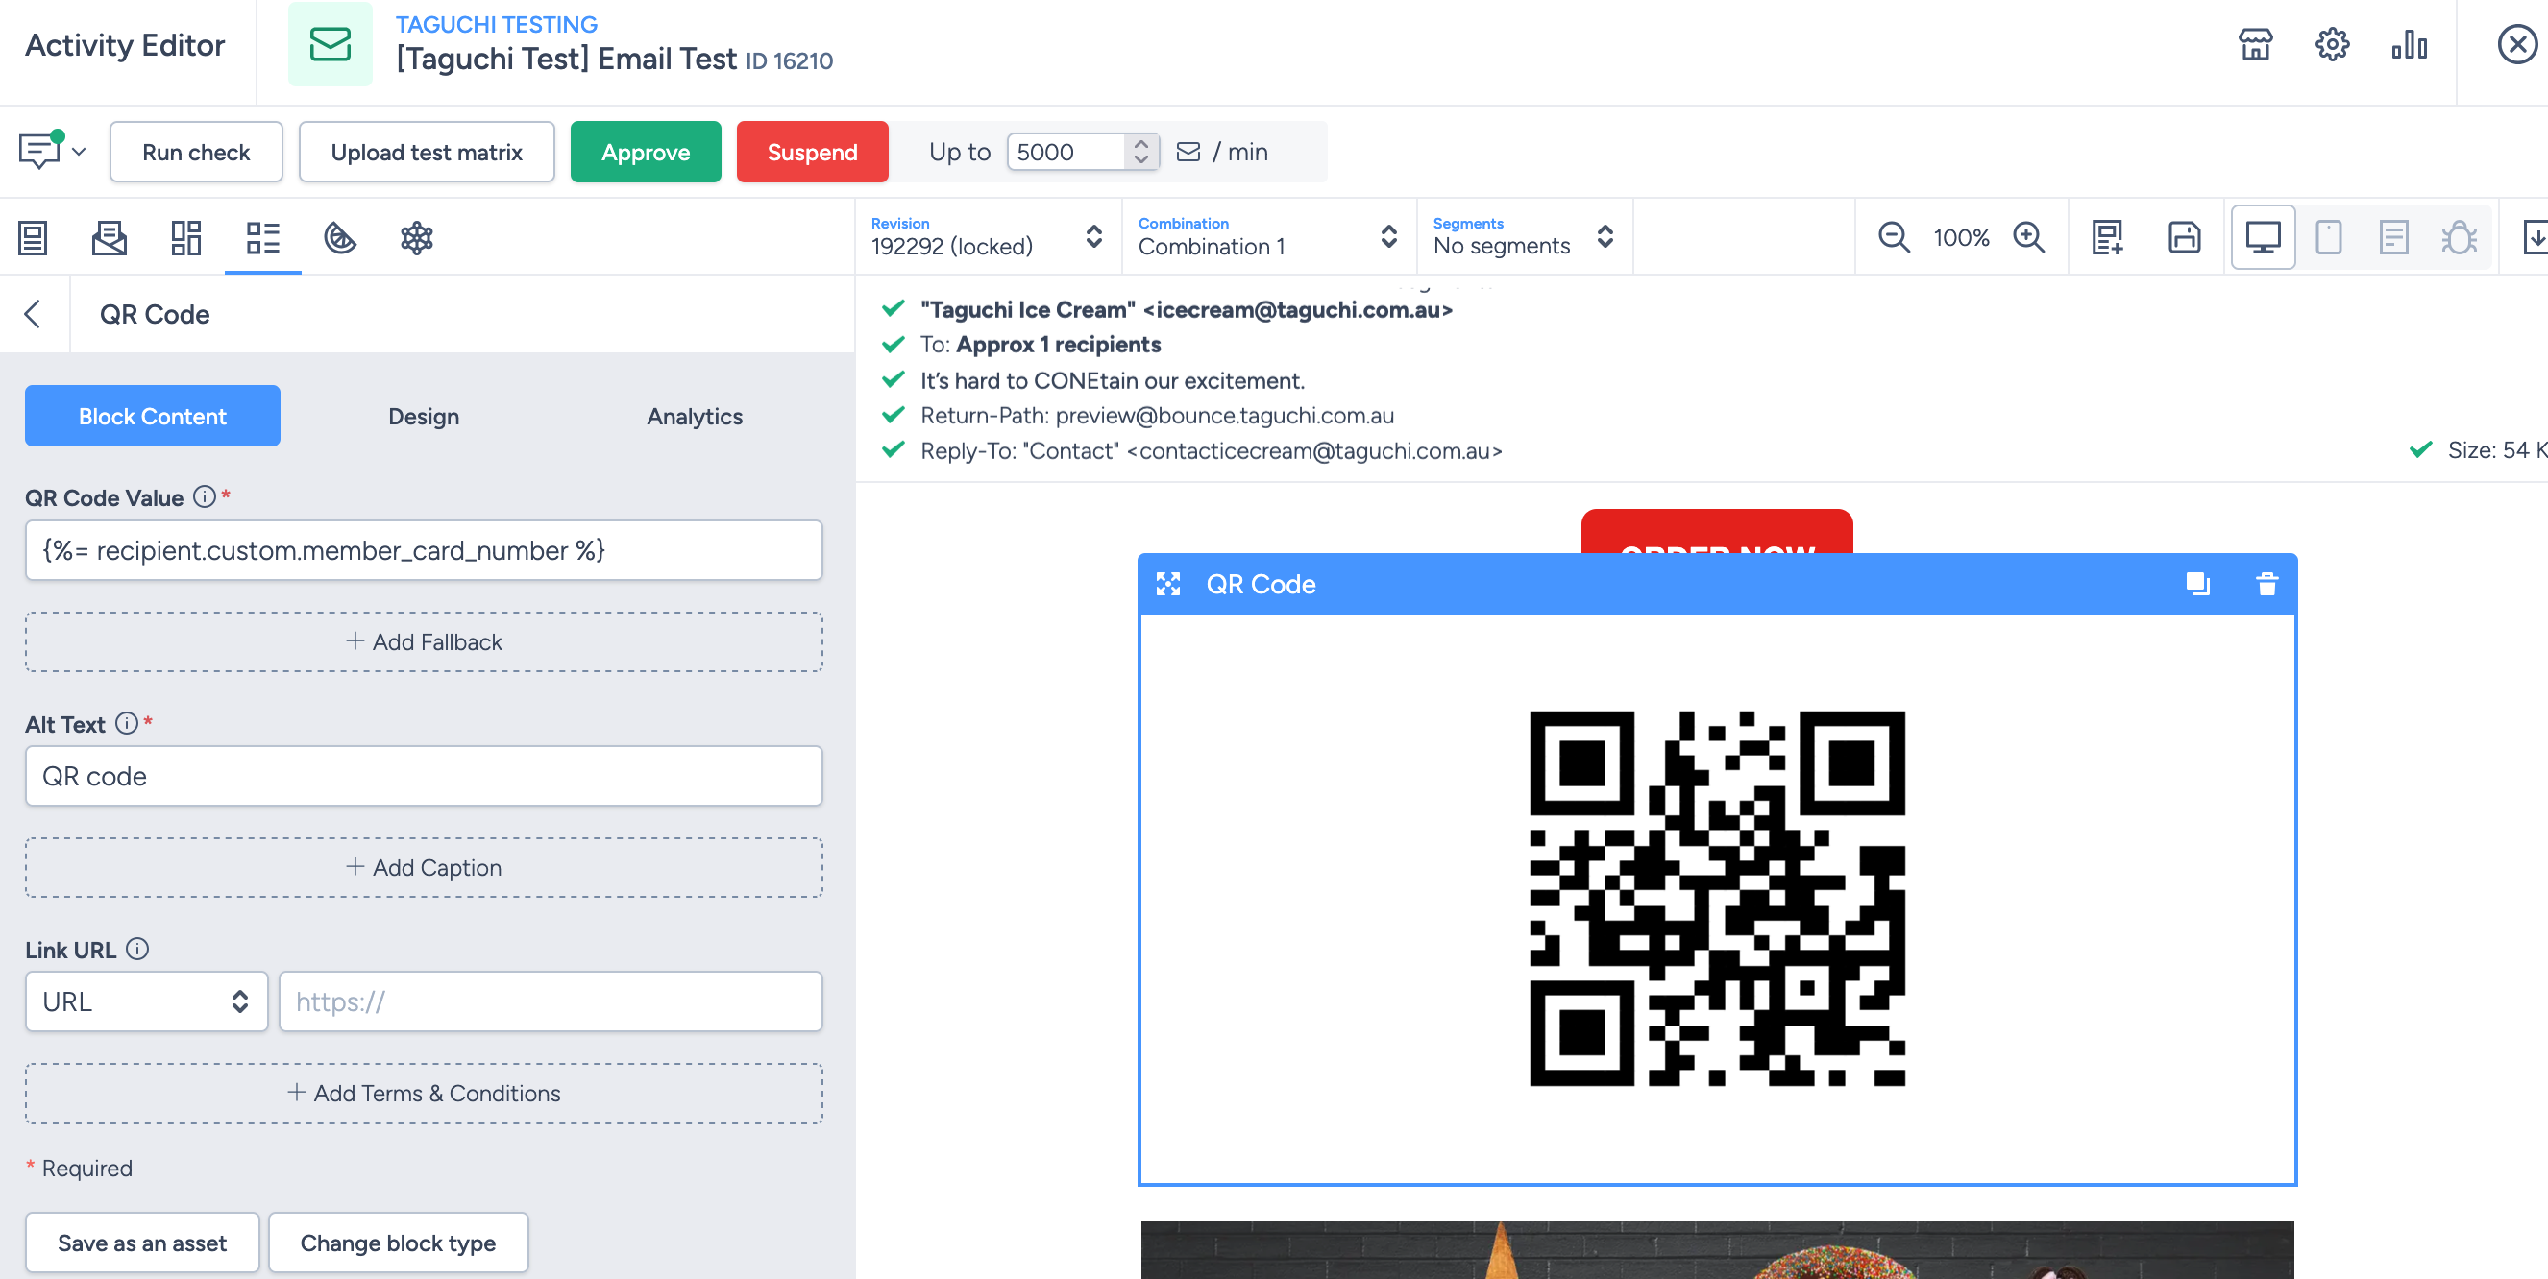2548x1279 pixels.
Task: Click the add content block icon
Action: [x=2107, y=238]
